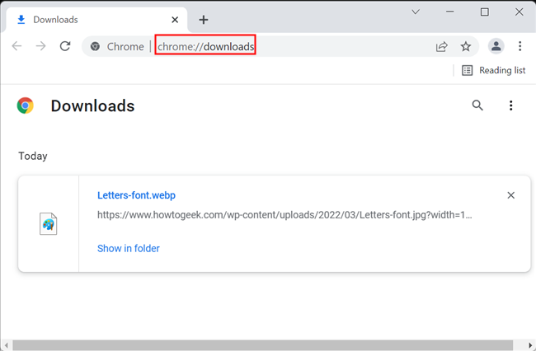This screenshot has height=351, width=536.
Task: Close the Downloads tab
Action: tap(175, 20)
